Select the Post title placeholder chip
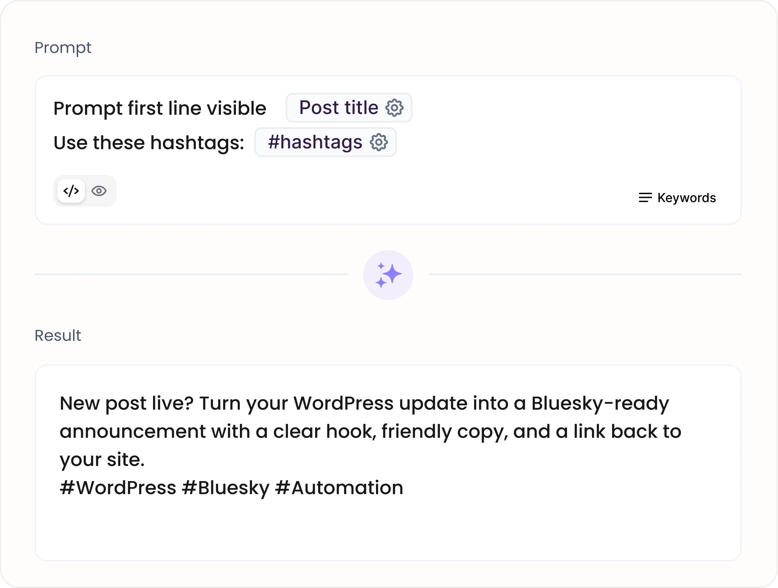This screenshot has height=588, width=778. (349, 108)
